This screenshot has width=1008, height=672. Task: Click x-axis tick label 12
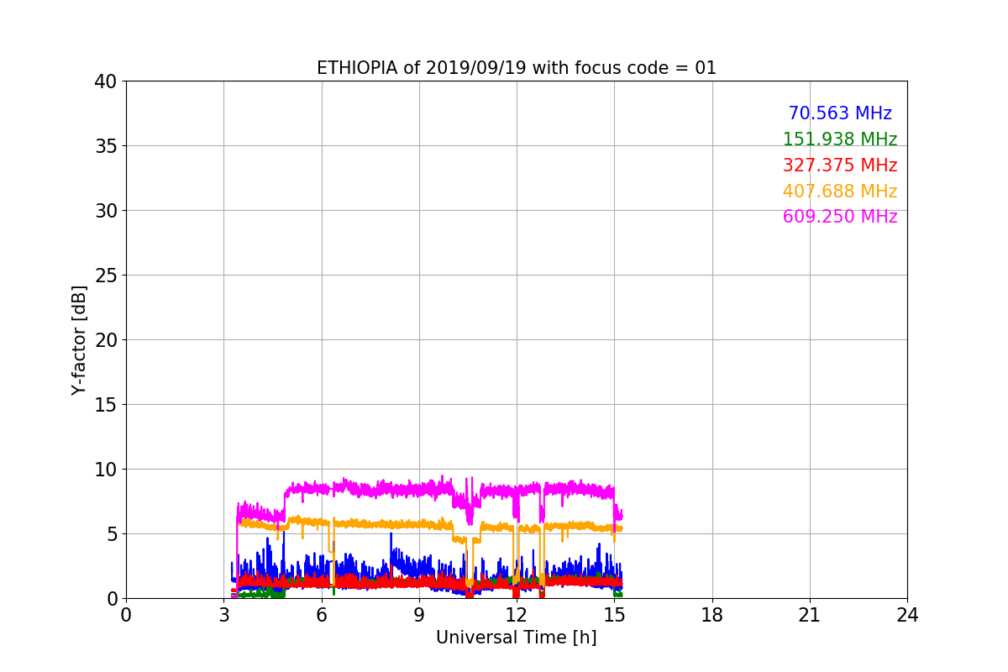point(517,615)
